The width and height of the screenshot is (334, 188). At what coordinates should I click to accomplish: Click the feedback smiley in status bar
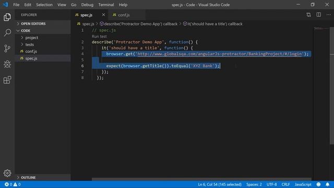318,184
